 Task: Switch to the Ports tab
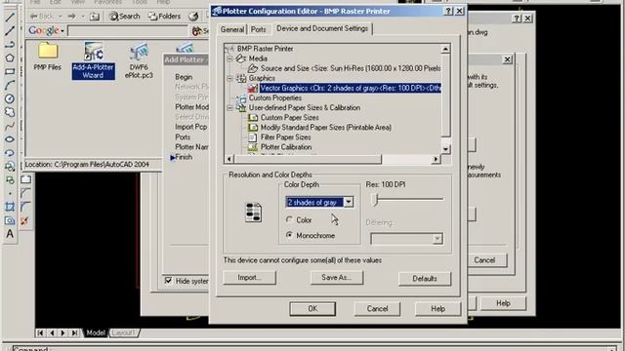[x=258, y=29]
